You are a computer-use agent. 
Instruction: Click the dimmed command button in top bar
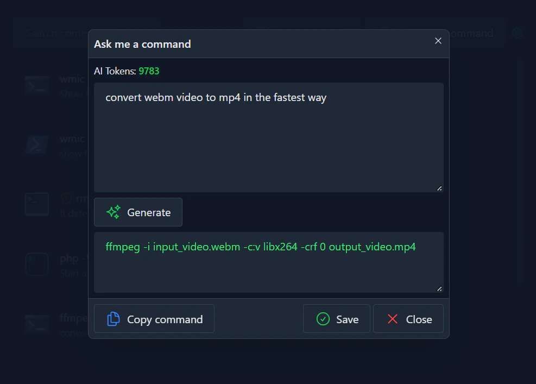click(x=471, y=33)
